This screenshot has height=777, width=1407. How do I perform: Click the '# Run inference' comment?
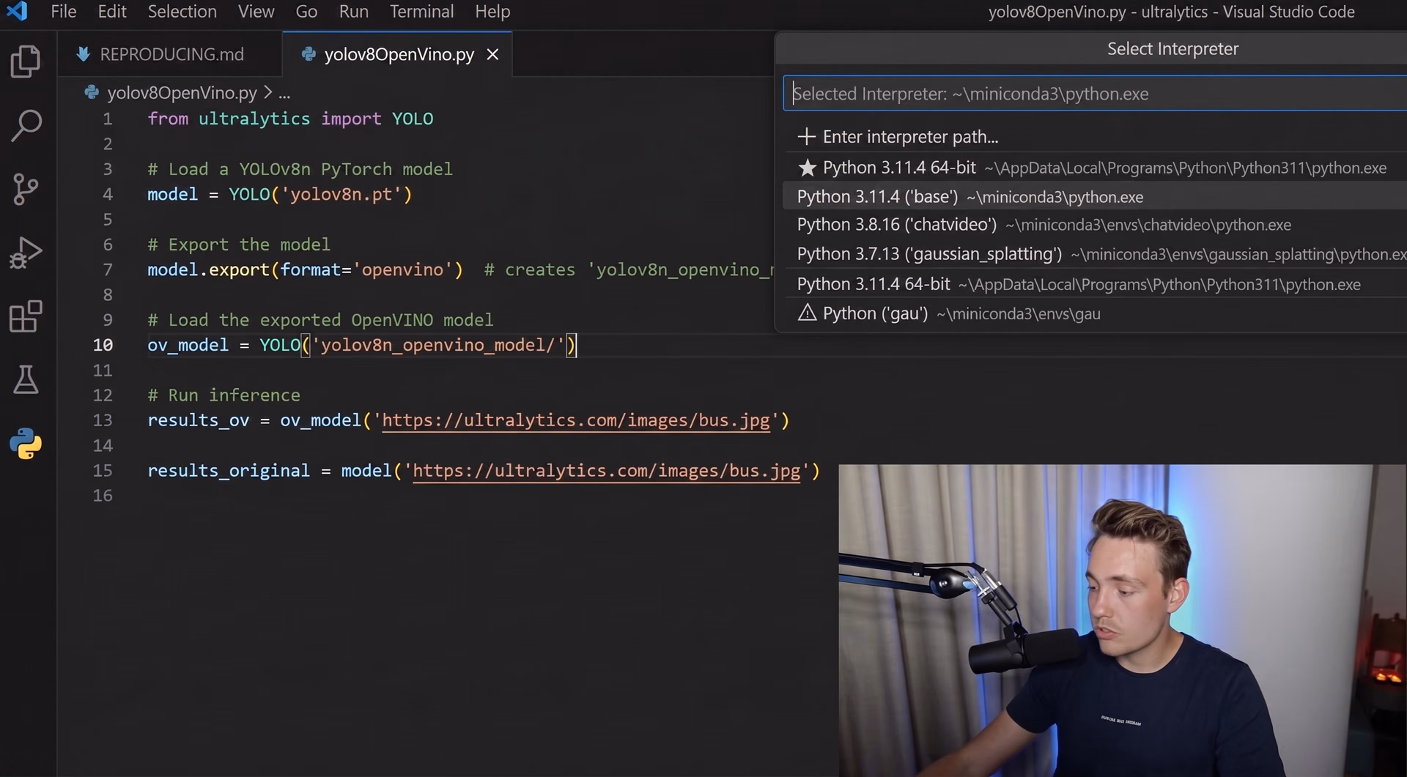pyautogui.click(x=224, y=395)
